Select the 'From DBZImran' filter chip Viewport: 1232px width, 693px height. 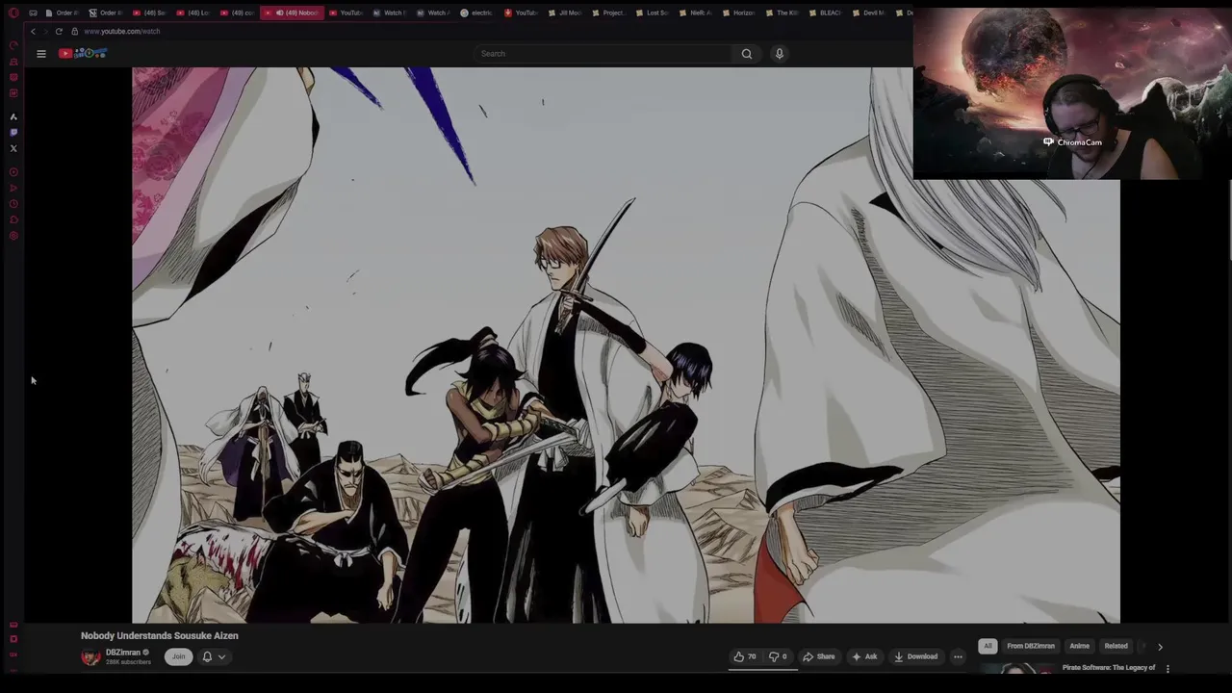coord(1031,646)
